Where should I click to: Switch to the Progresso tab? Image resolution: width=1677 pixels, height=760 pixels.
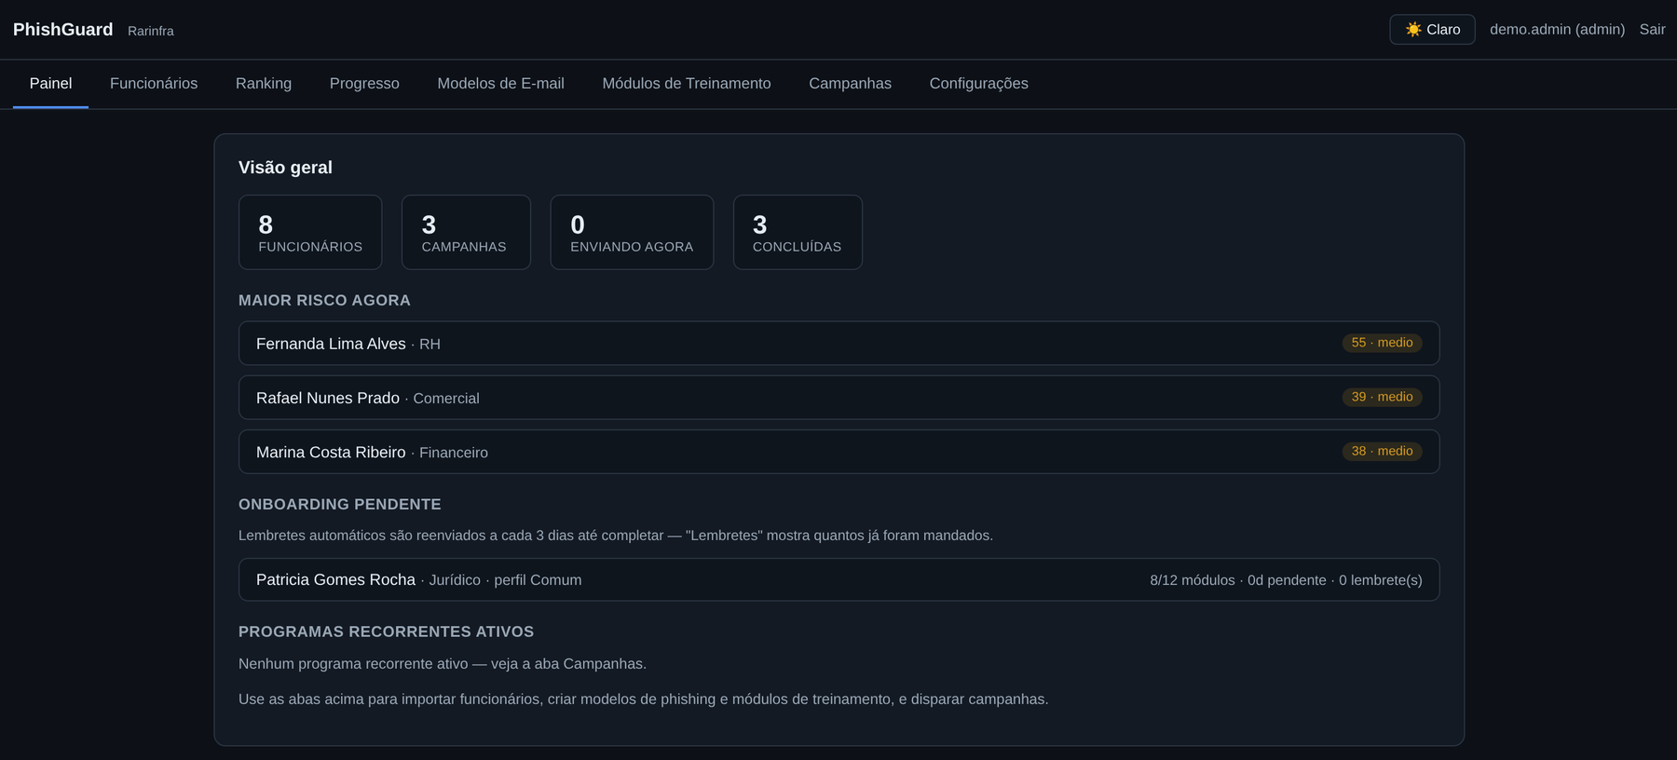(364, 84)
